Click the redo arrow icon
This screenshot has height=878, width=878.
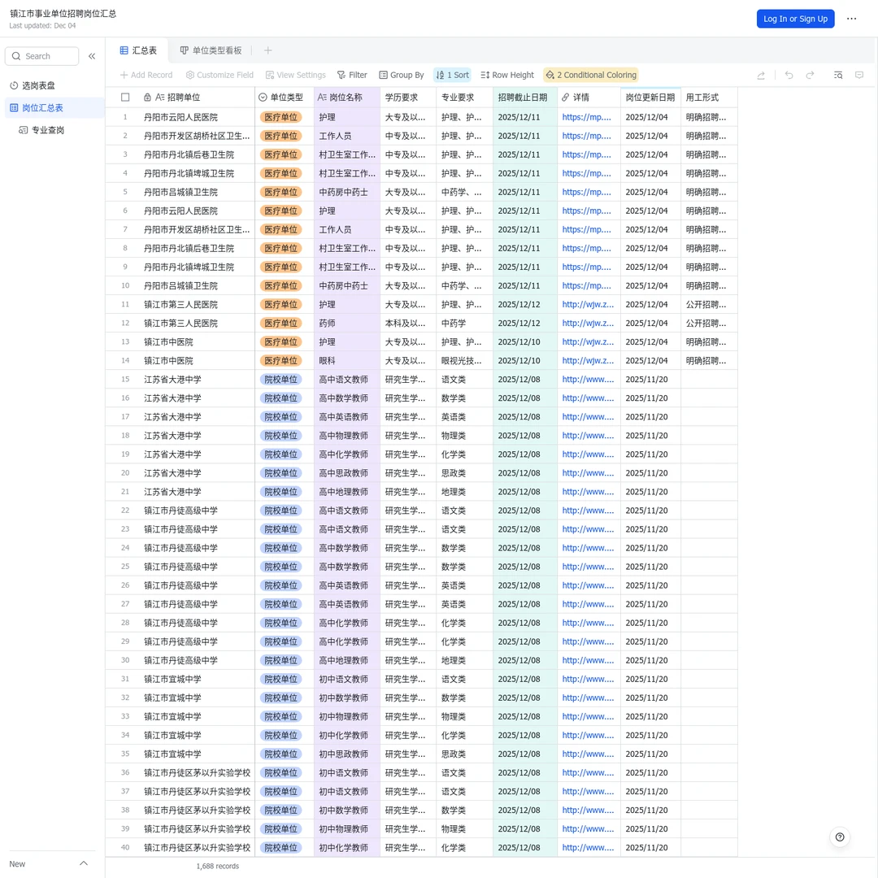pyautogui.click(x=810, y=75)
